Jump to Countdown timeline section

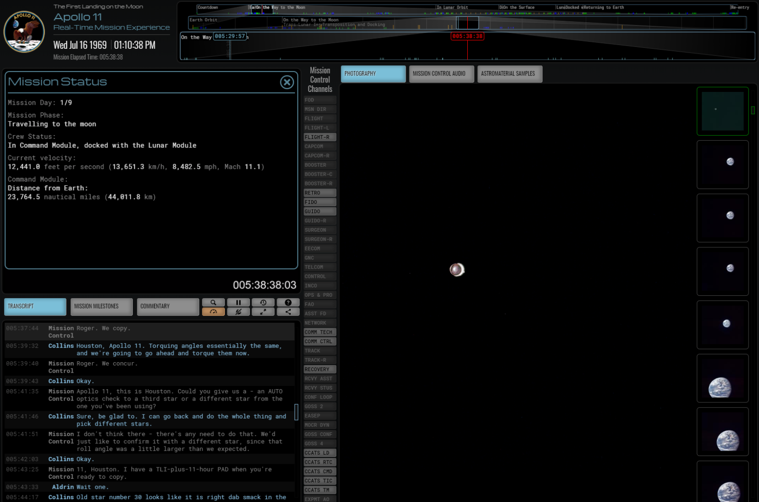pos(208,8)
